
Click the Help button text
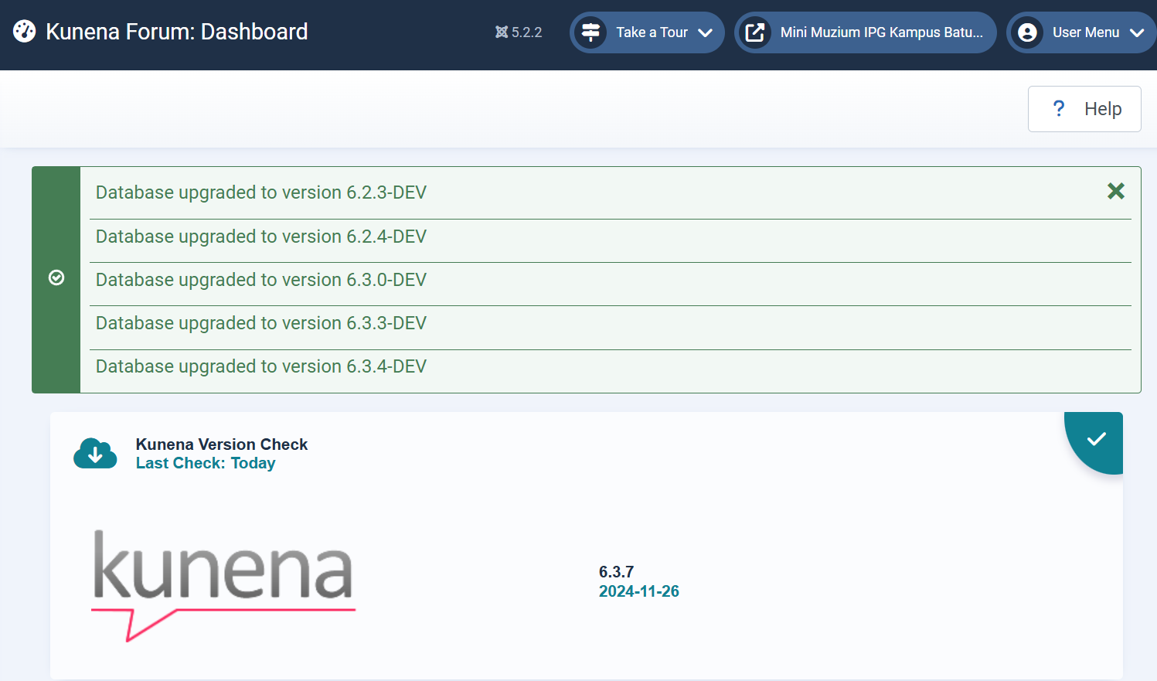(x=1102, y=109)
